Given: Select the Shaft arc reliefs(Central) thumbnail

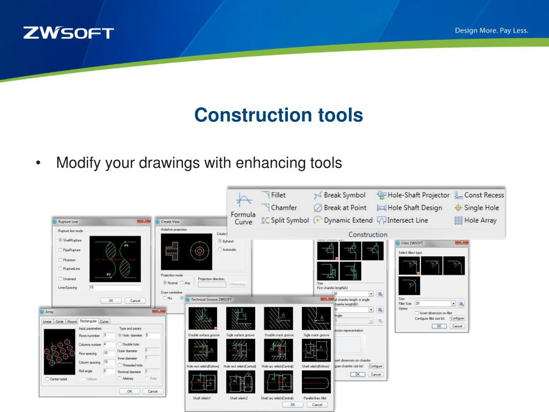Looking at the screenshot, I should [x=278, y=382].
